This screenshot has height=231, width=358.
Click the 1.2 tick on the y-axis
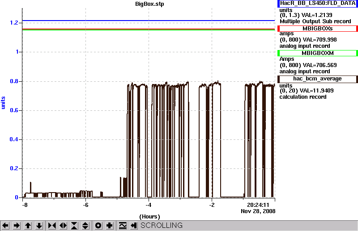(14, 23)
